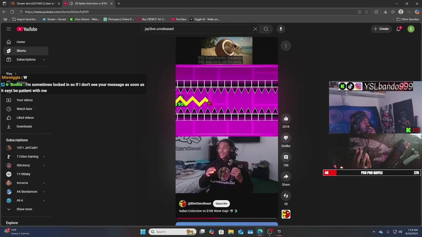Close the Italian Extinction tab
Viewport: 422px width, 237px height.
click(111, 4)
